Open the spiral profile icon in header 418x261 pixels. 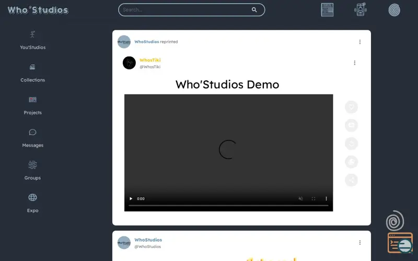coord(394,10)
